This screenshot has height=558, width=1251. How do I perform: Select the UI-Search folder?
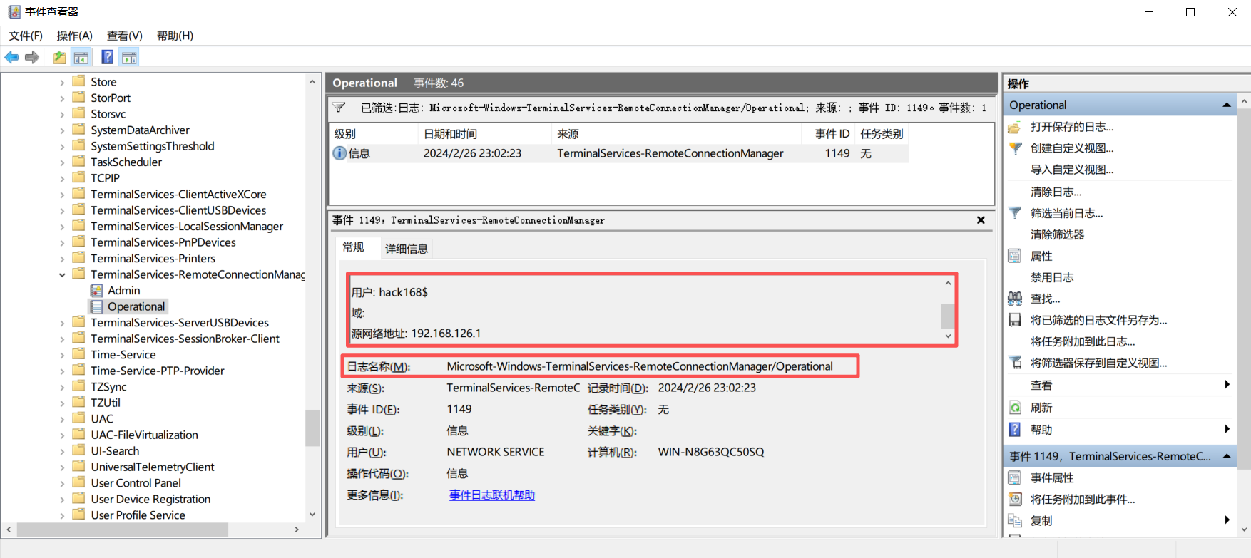(115, 451)
